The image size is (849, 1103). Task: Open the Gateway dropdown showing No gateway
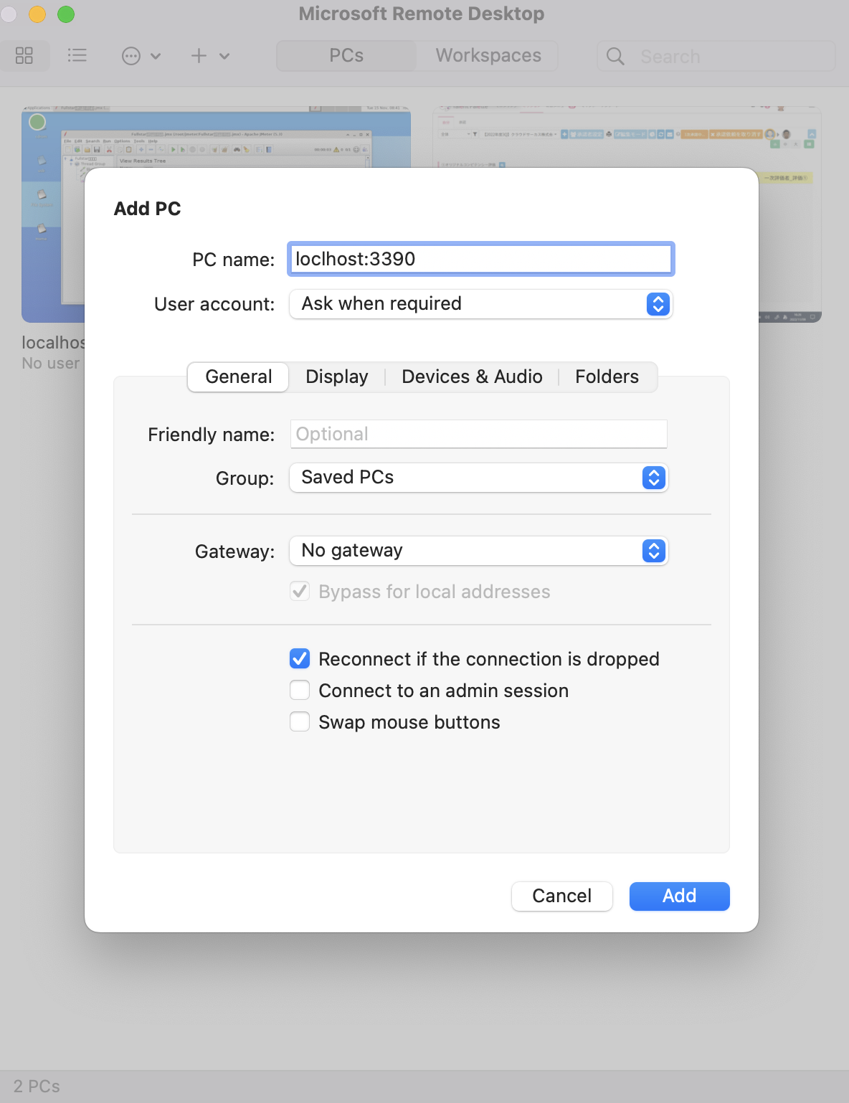tap(478, 551)
